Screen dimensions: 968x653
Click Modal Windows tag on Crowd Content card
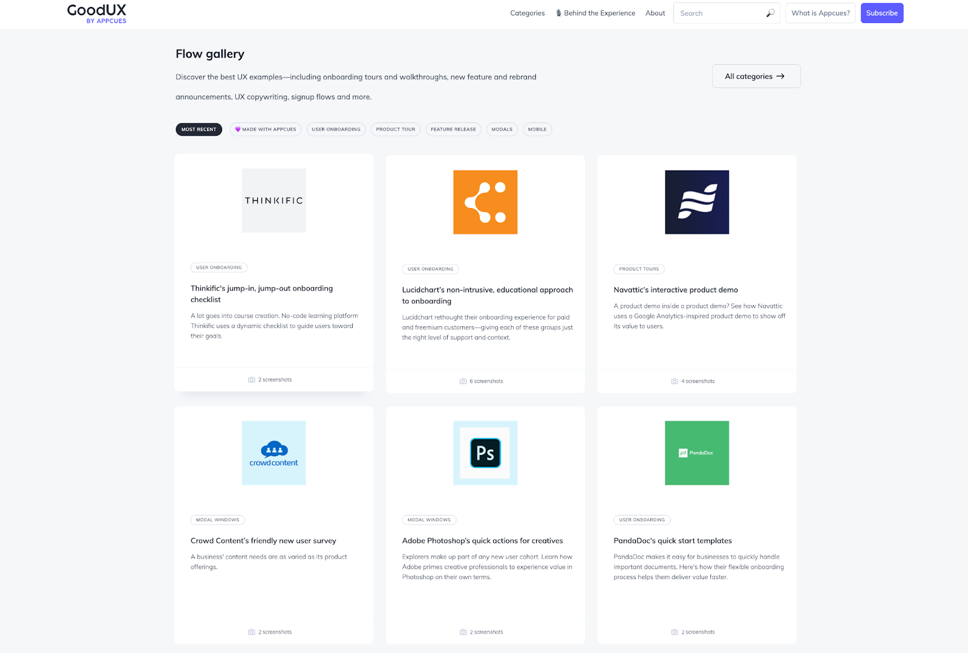coord(218,520)
